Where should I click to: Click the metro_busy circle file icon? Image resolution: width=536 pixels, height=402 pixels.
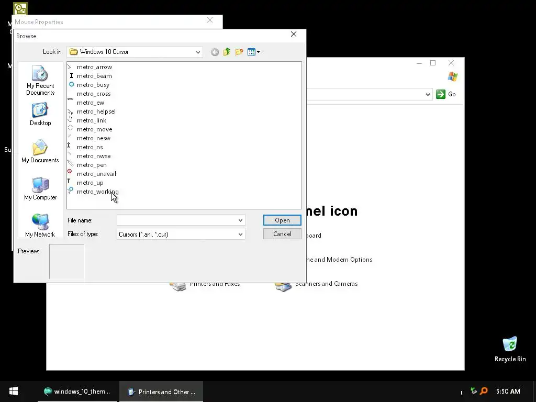coord(71,84)
